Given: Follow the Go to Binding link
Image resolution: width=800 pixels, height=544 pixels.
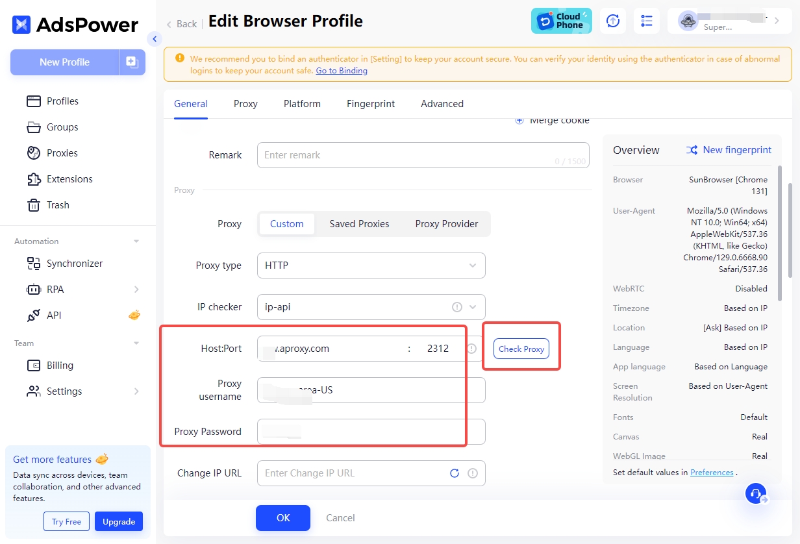Looking at the screenshot, I should [x=342, y=70].
